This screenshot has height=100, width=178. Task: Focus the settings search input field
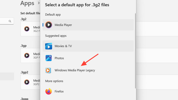pos(7,21)
